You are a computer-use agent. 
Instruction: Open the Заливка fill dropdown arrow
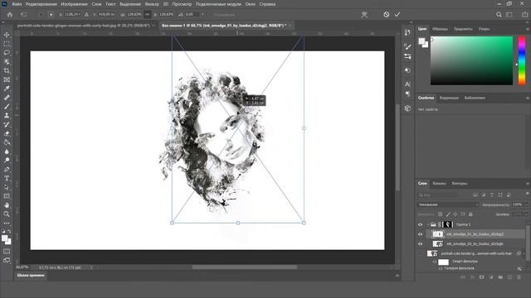[x=526, y=214]
